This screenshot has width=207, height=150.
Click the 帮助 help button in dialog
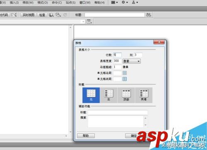[86, 136]
